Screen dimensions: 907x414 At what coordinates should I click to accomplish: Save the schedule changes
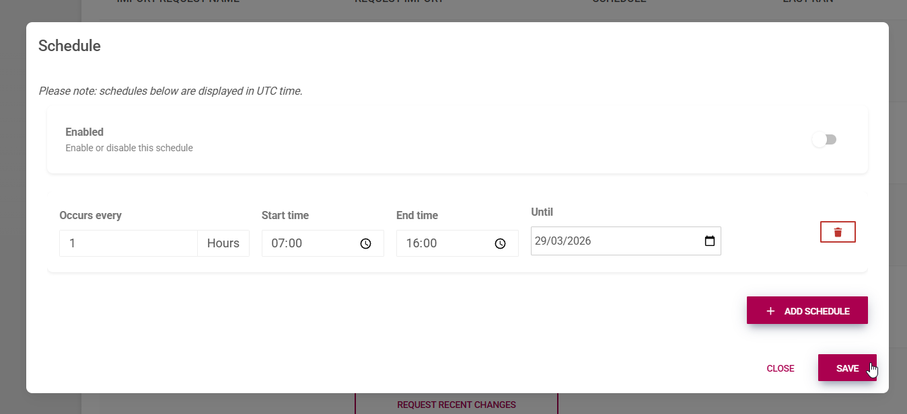pyautogui.click(x=847, y=368)
